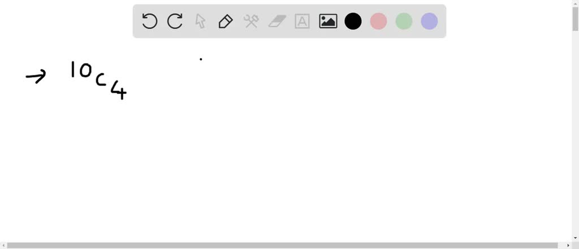Click the scroll up arrow

(575, 3)
